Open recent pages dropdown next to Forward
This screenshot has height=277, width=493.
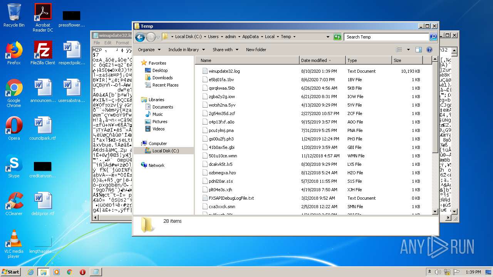click(158, 37)
